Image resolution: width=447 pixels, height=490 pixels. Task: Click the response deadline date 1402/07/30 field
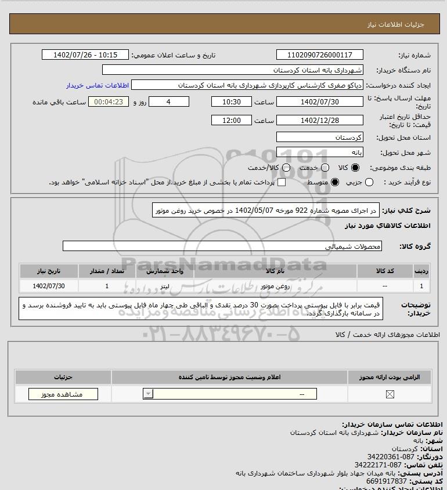click(320, 101)
